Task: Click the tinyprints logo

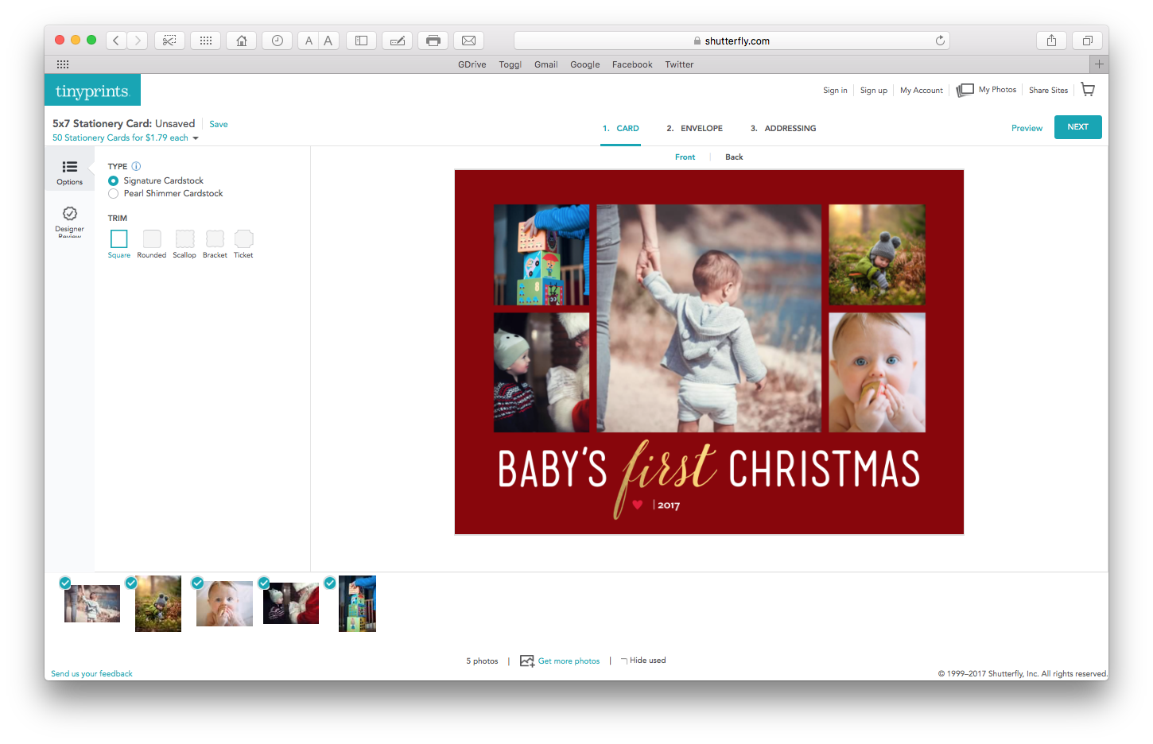Action: pos(92,91)
